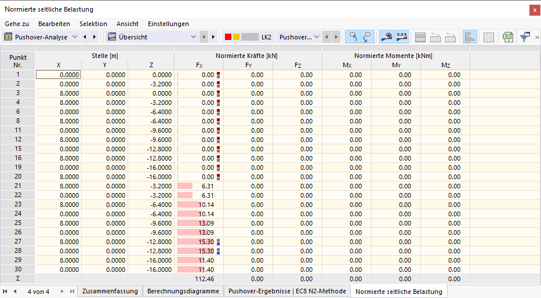This screenshot has height=298, width=541.
Task: Go to previous analysis type left of Übersicht
Action: coord(85,37)
